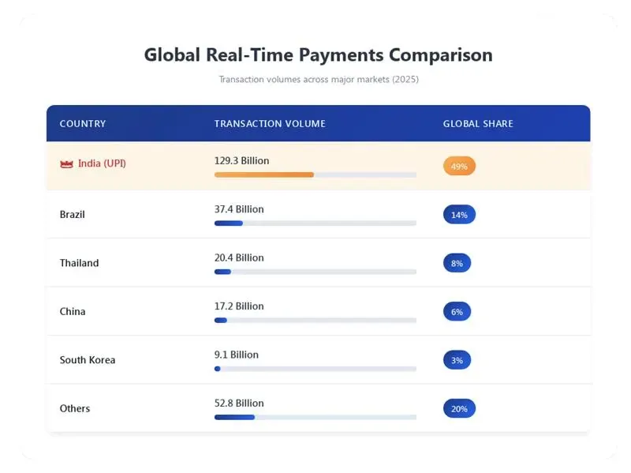Screen dimensions: 631x473
Task: Click the 17.2 Billion volume text
Action: pos(239,306)
